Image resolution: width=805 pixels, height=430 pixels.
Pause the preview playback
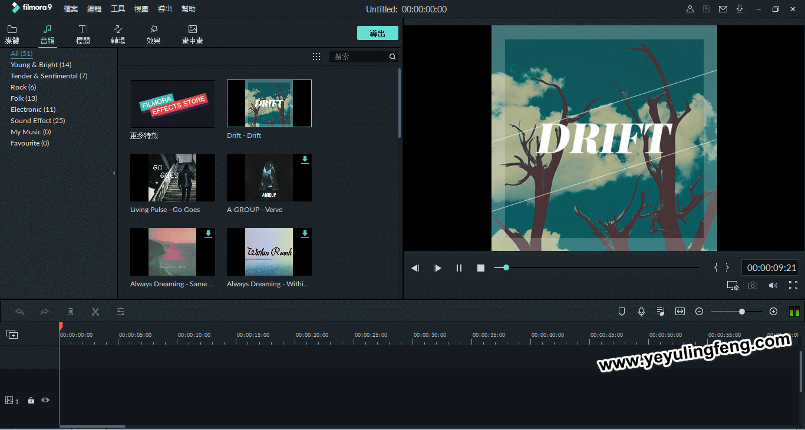click(459, 268)
